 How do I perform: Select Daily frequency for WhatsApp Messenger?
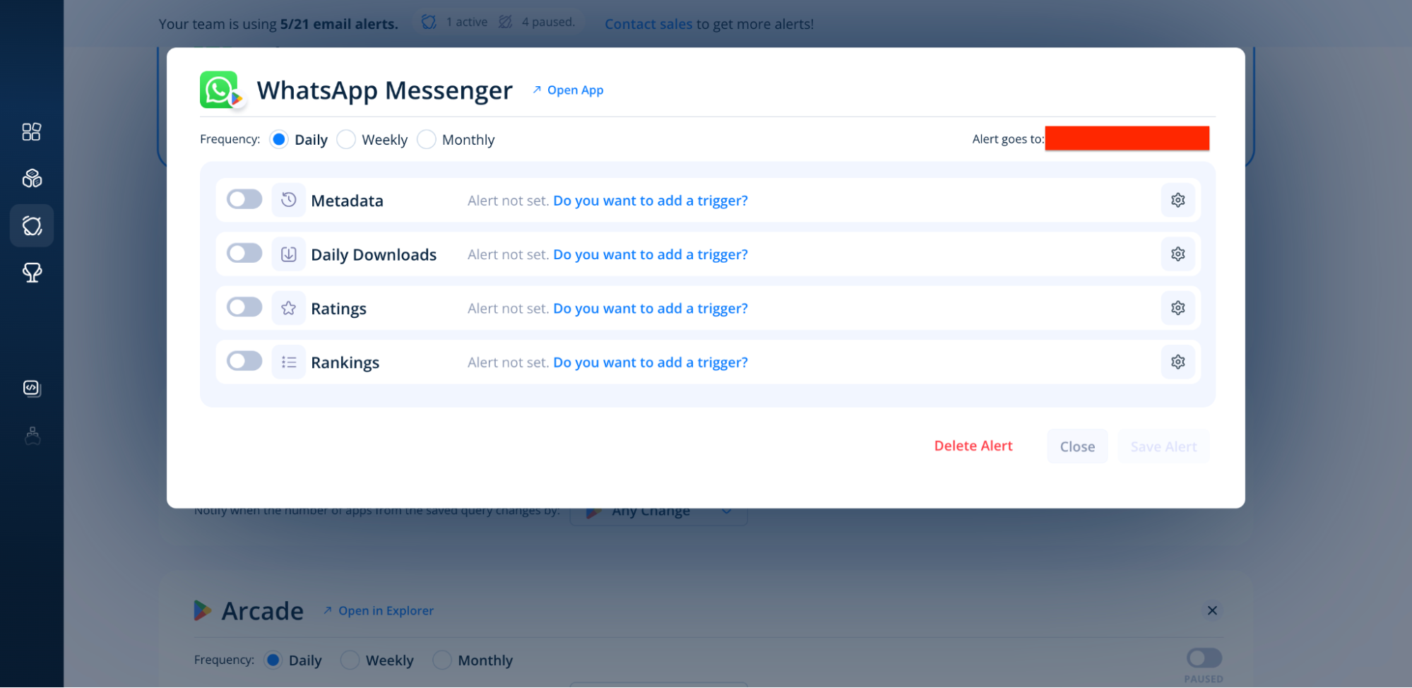point(279,140)
